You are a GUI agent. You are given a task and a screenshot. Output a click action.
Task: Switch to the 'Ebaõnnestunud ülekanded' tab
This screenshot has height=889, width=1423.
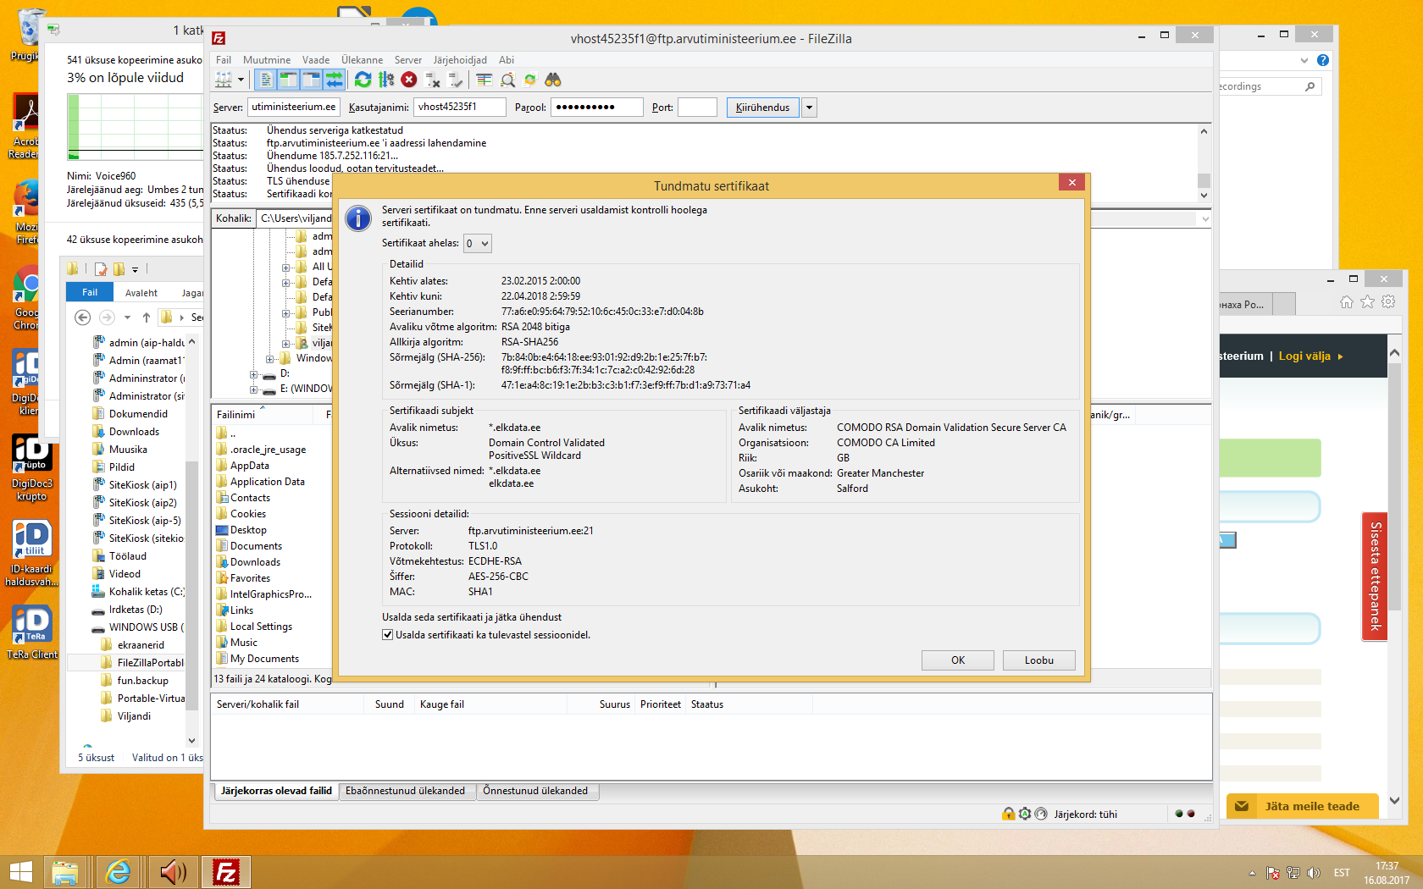pyautogui.click(x=405, y=791)
